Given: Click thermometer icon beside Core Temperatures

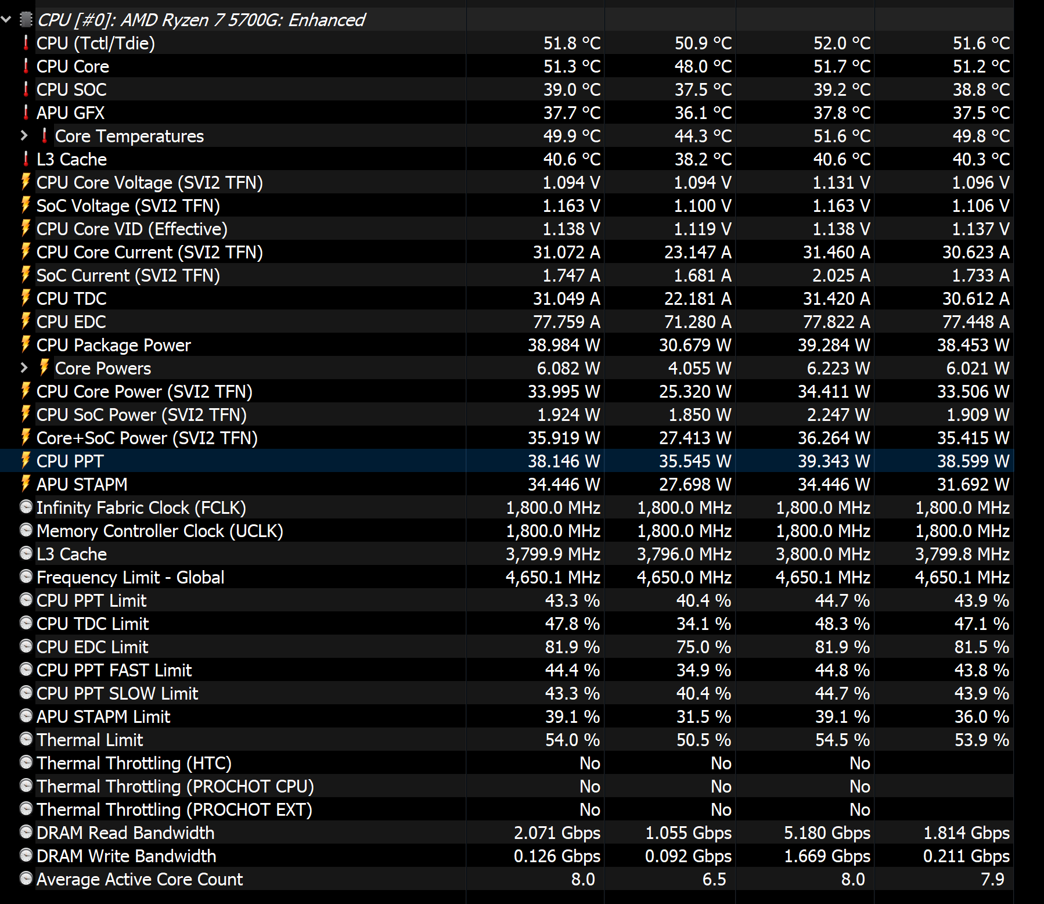Looking at the screenshot, I should tap(44, 135).
